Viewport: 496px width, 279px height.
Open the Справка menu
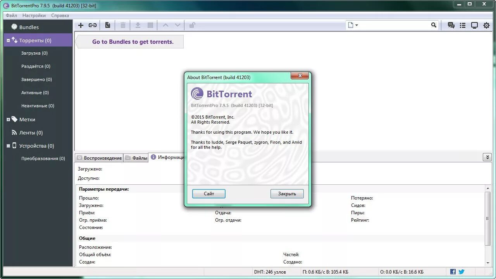[x=60, y=15]
